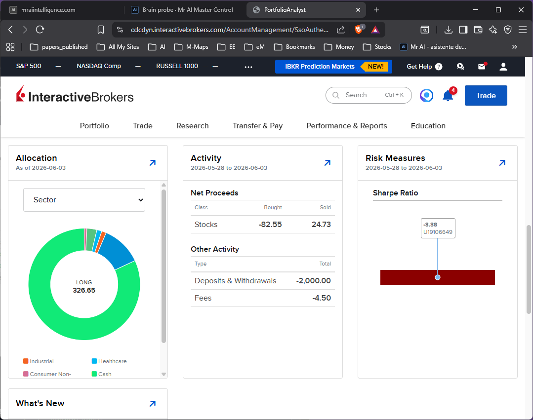533x420 pixels.
Task: Focus the Search input field
Action: (x=369, y=95)
